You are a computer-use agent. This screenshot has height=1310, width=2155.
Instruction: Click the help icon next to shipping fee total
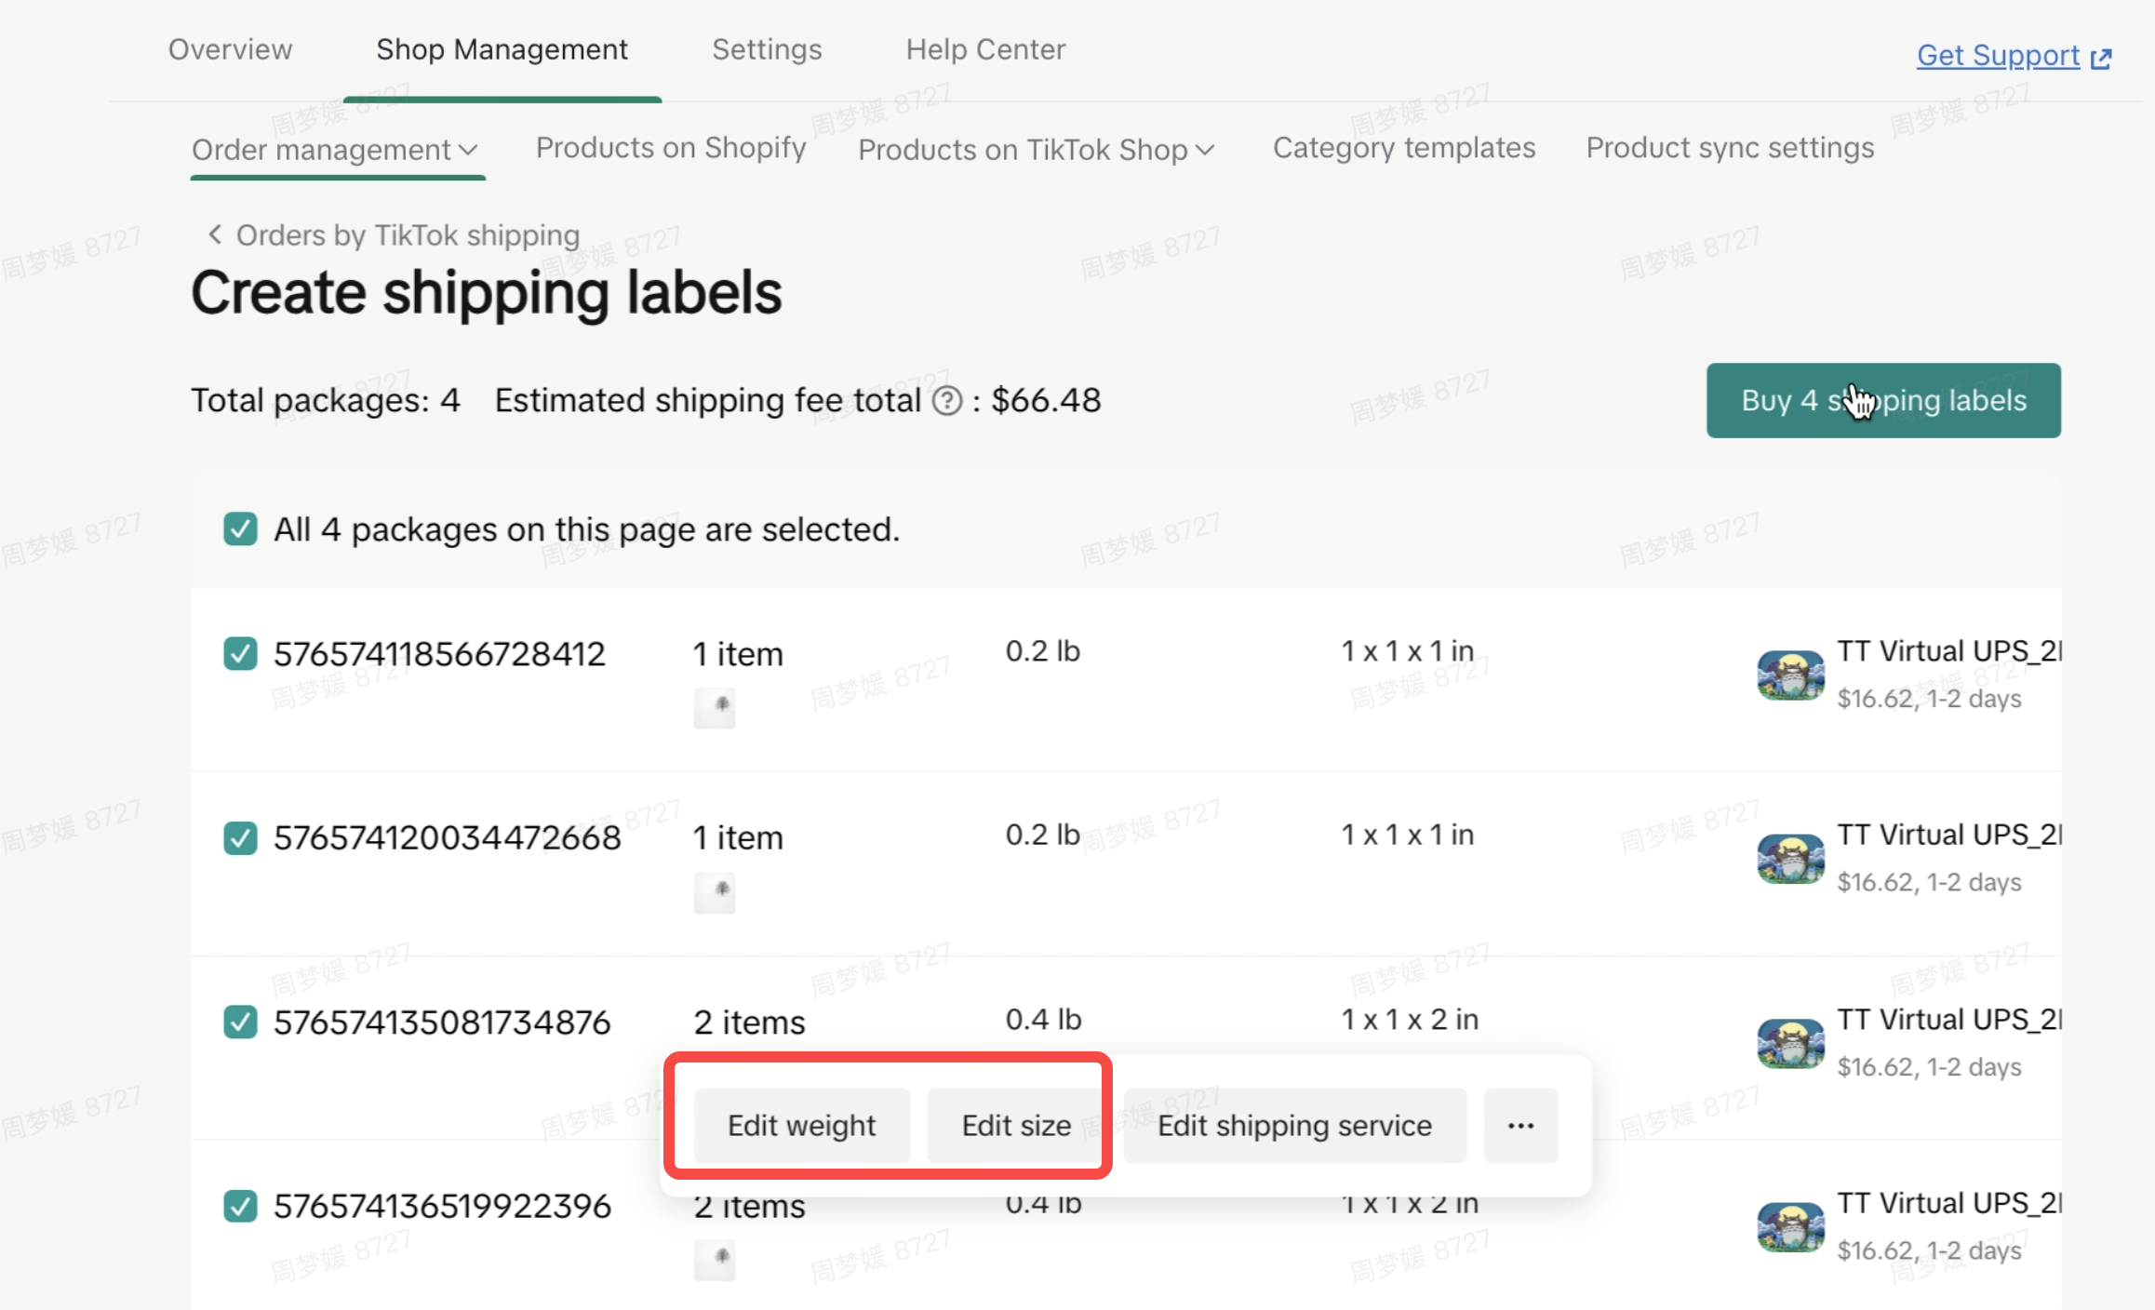946,401
